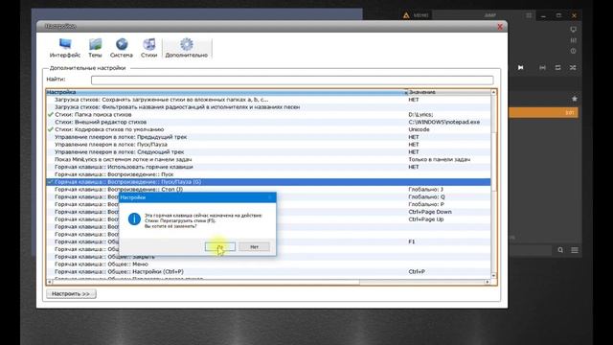Toggle shuffle mode in AIMP

point(573,68)
